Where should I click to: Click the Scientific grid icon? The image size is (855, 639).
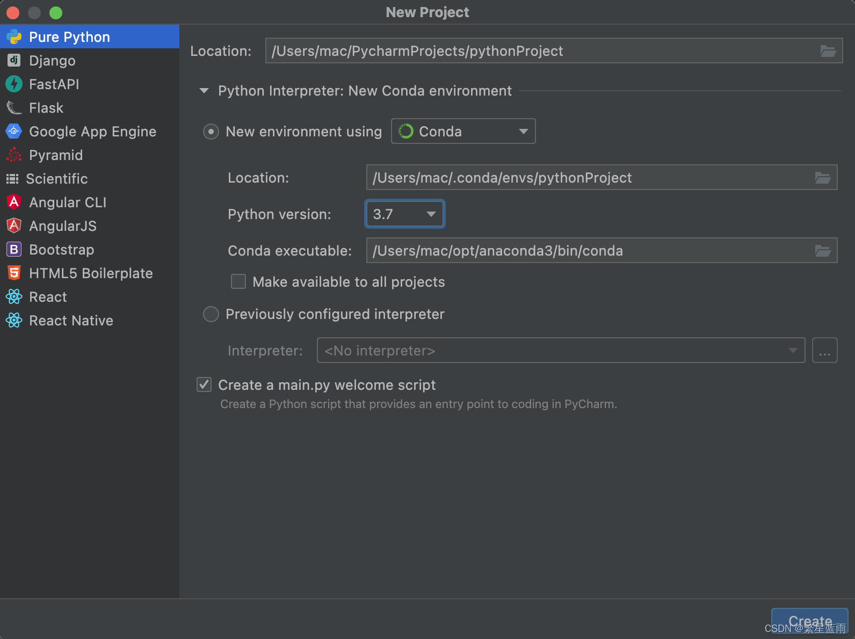[x=12, y=178]
